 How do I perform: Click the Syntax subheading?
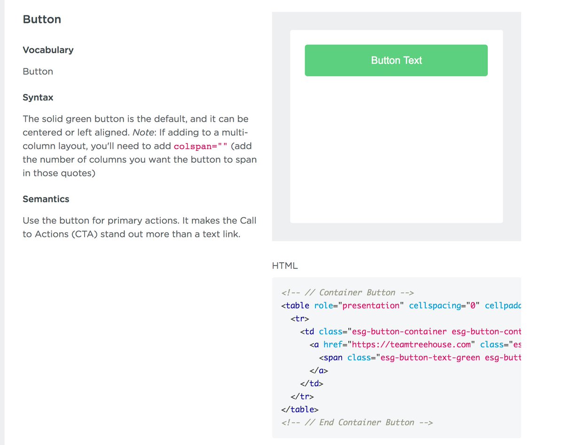click(38, 98)
